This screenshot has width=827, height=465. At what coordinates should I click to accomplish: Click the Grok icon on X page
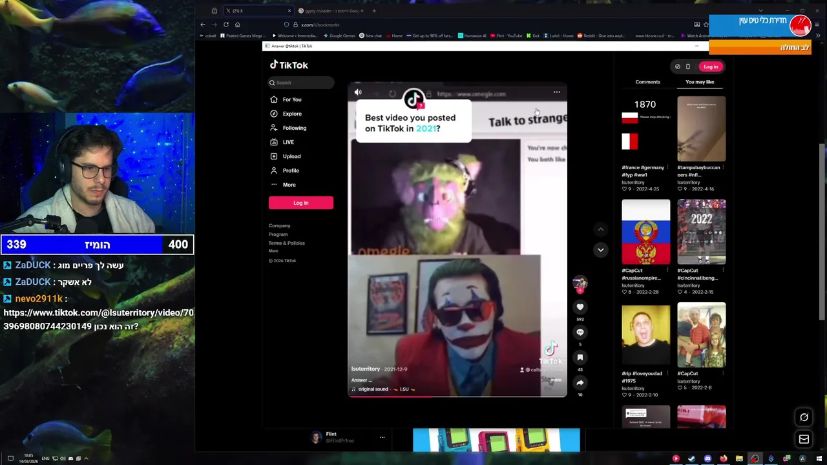(804, 417)
